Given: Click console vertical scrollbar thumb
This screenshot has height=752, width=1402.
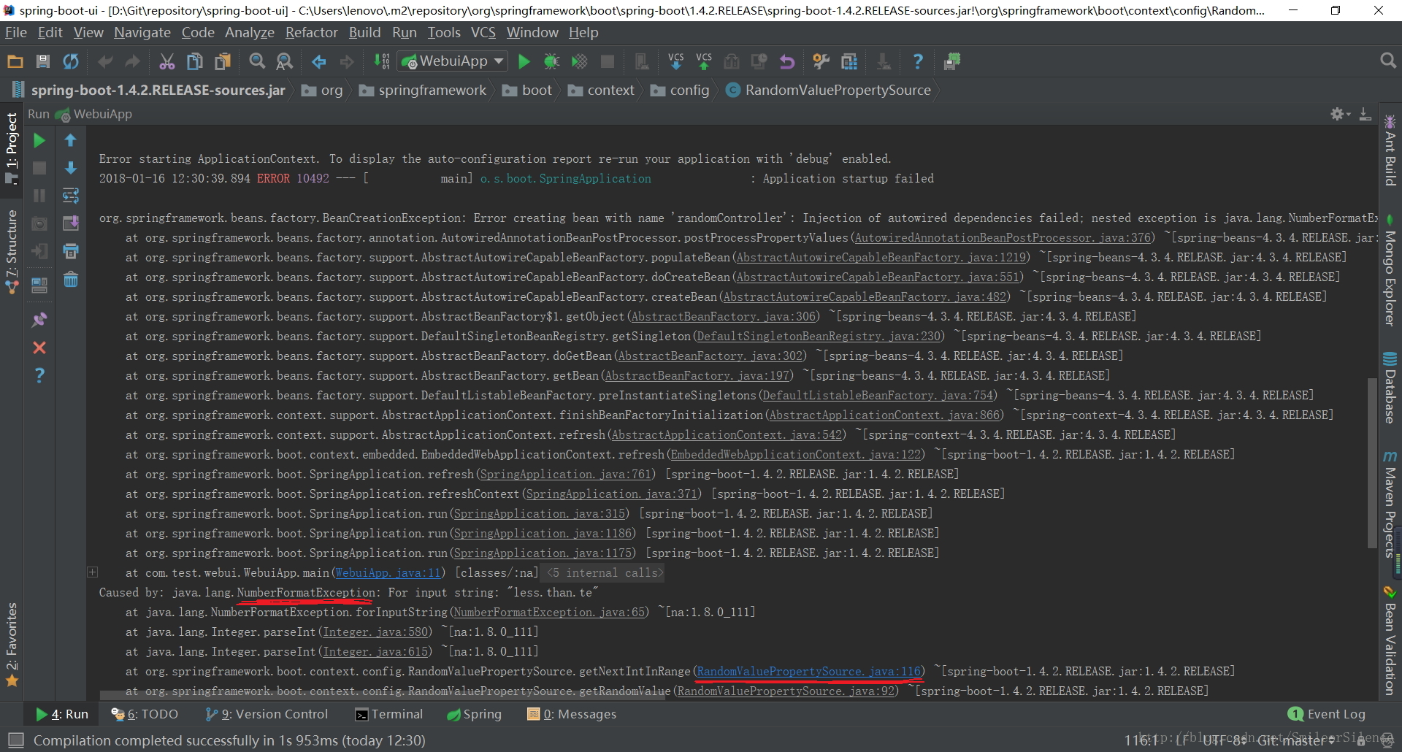Looking at the screenshot, I should point(1372,463).
